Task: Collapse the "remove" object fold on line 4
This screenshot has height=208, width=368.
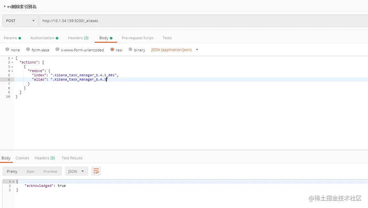Action: pos(12,71)
